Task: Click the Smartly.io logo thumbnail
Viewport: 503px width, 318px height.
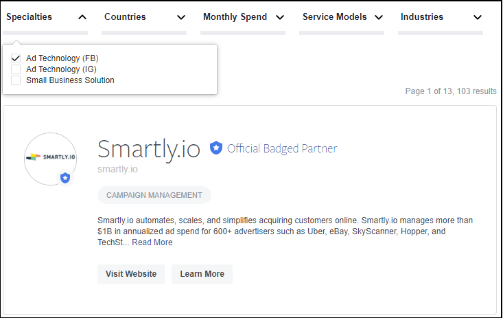Action: pyautogui.click(x=50, y=159)
